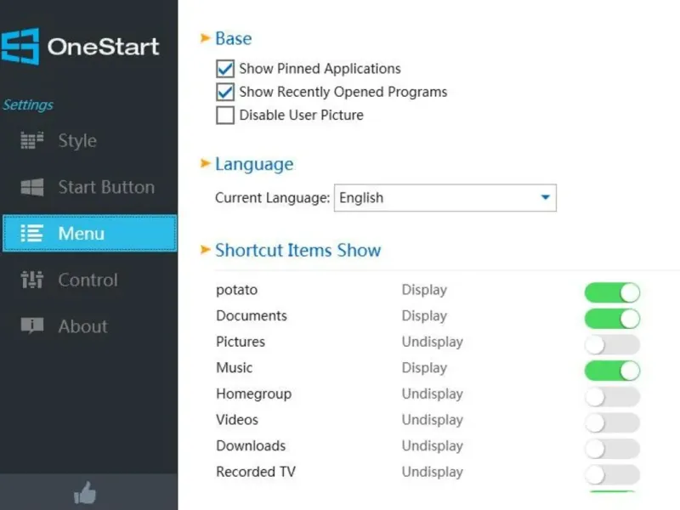
Task: Click the OneStart logo icon
Action: click(20, 46)
